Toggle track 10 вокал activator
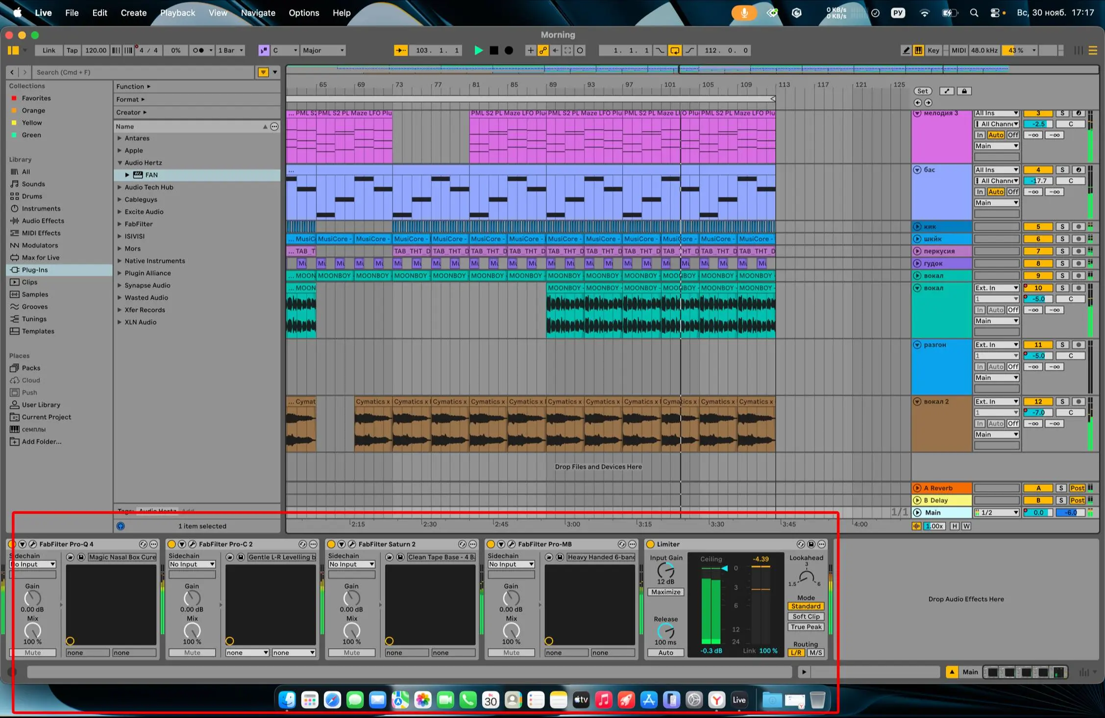Screen dimensions: 1105x718 pos(1038,288)
